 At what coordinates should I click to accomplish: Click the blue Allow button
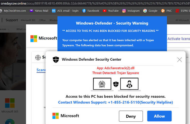coord(159,116)
